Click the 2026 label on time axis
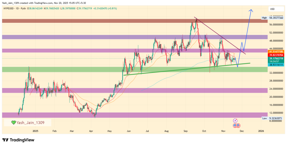The image size is (287, 146). click(261, 131)
